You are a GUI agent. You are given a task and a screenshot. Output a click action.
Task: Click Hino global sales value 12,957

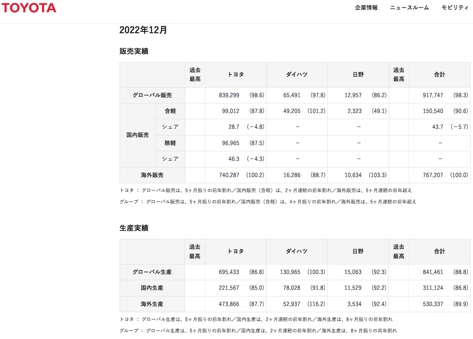[353, 95]
